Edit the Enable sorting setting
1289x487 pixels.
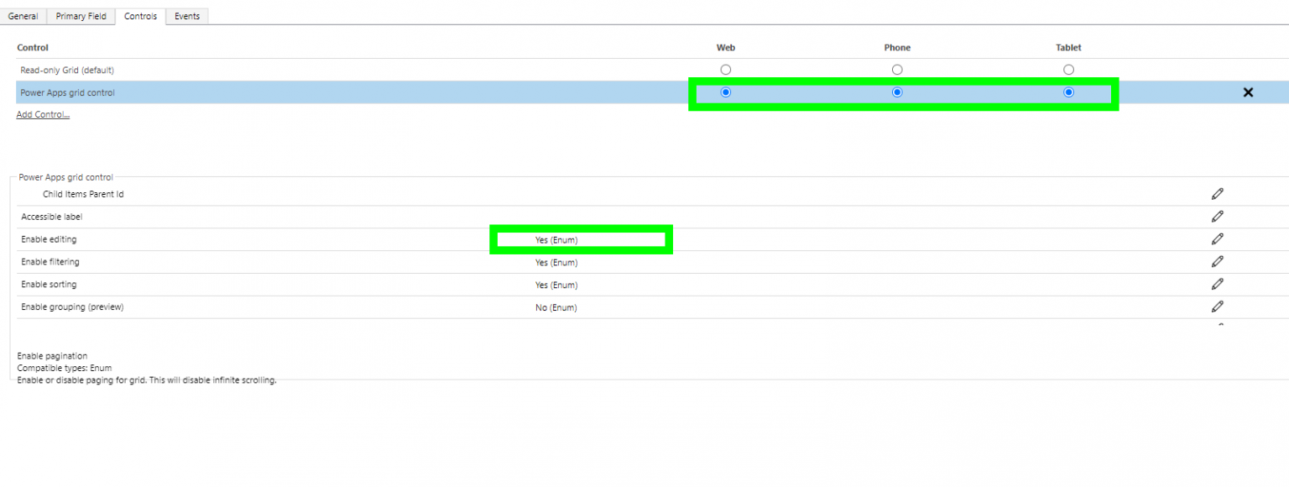(x=1218, y=284)
